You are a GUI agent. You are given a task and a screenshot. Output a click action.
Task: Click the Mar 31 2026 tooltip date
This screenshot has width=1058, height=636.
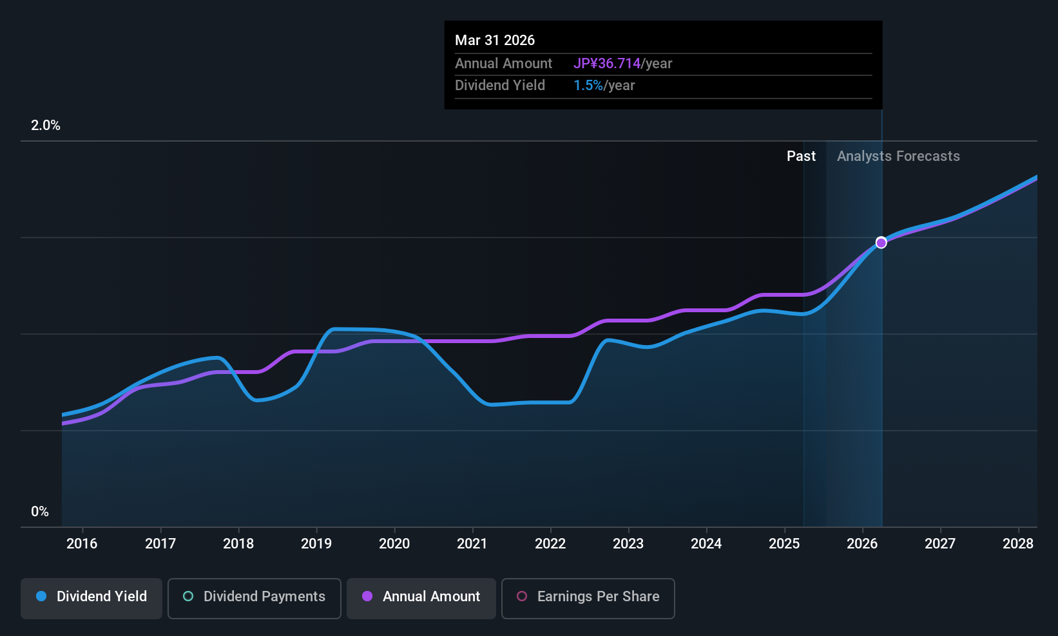[x=495, y=40]
